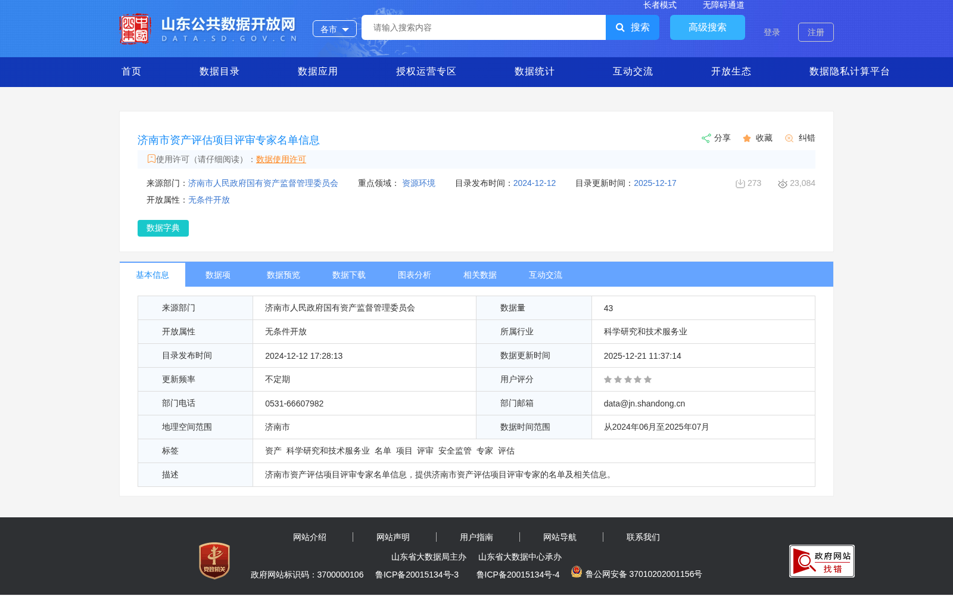Click source department link in header

(x=263, y=184)
